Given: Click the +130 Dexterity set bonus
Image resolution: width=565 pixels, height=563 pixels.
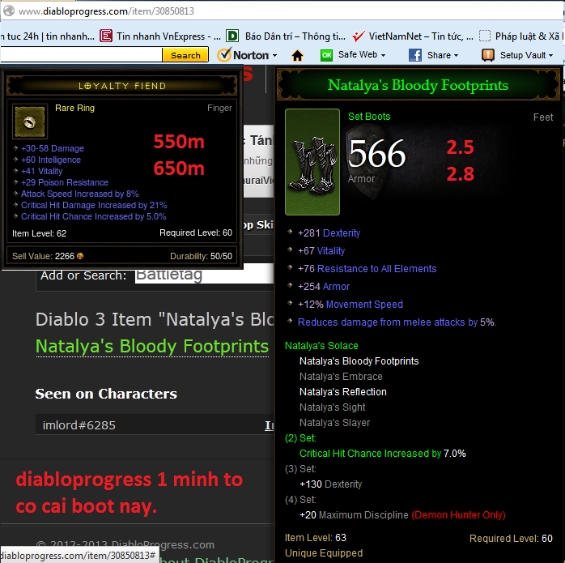Looking at the screenshot, I should coord(330,484).
